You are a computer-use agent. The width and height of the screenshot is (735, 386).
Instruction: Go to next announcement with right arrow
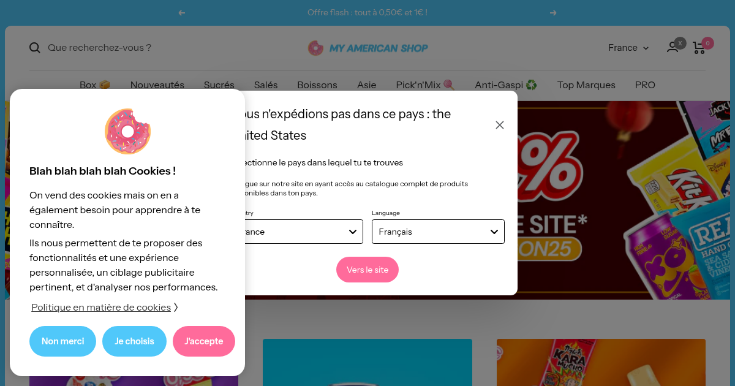pos(553,13)
